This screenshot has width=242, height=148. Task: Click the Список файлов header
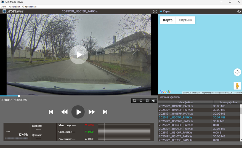(x=169, y=97)
